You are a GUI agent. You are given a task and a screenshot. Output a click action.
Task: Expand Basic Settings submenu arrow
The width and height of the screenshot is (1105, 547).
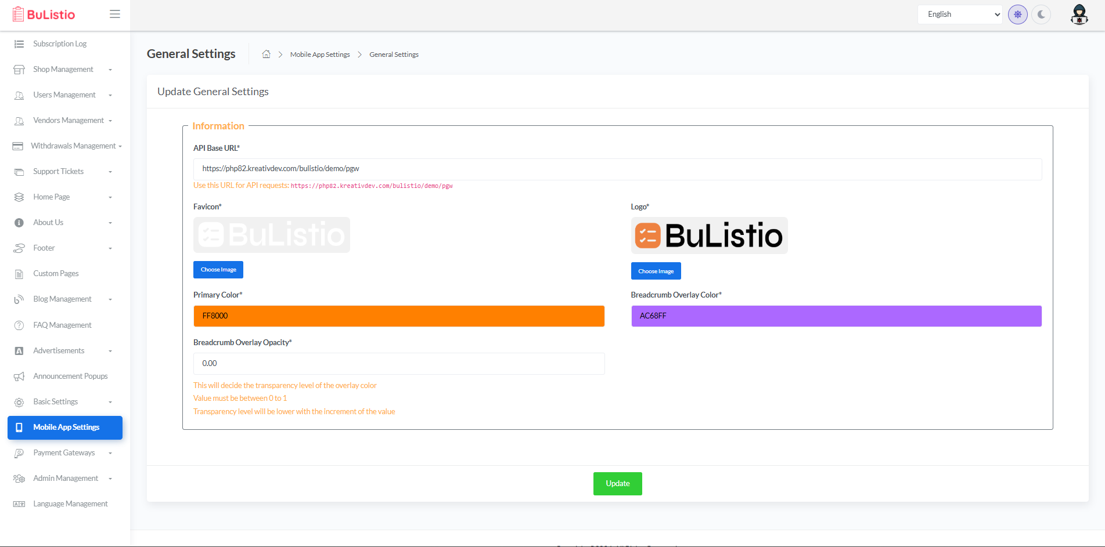point(110,402)
